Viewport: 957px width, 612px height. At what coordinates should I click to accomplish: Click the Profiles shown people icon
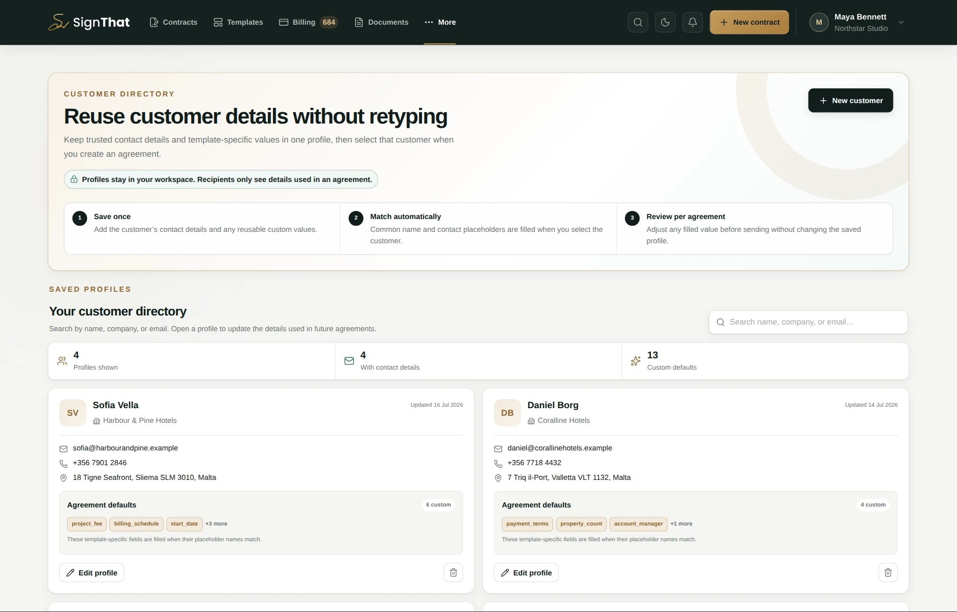(x=62, y=361)
